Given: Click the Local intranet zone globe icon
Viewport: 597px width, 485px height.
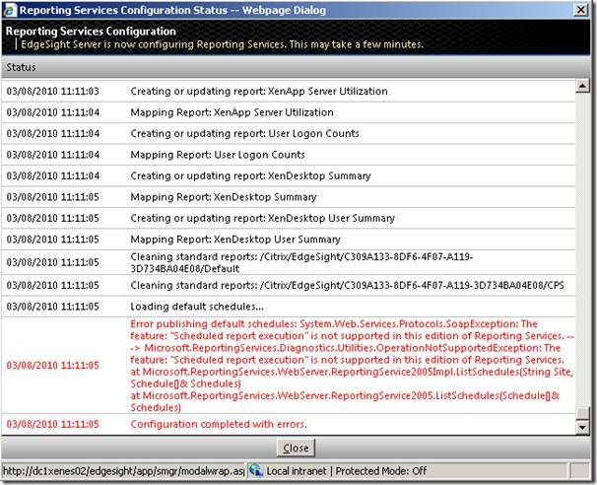Looking at the screenshot, I should (x=256, y=471).
